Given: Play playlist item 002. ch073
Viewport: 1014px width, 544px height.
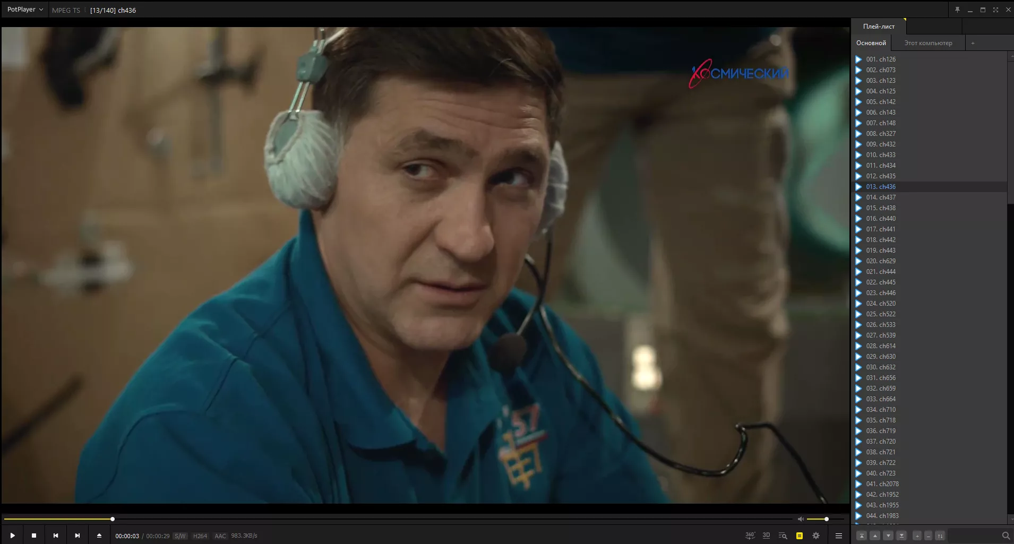Looking at the screenshot, I should (929, 70).
